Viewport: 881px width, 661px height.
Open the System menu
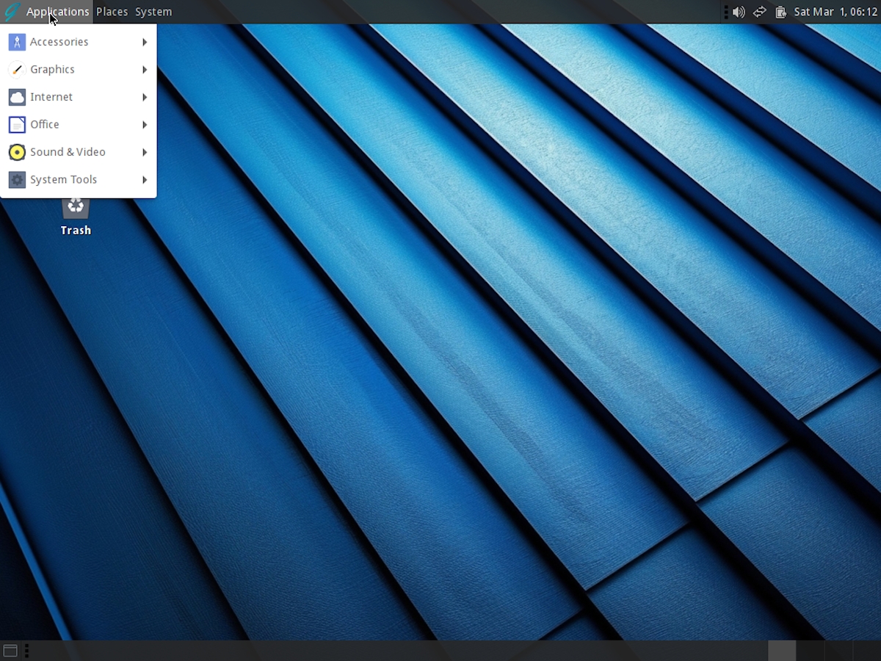click(153, 12)
